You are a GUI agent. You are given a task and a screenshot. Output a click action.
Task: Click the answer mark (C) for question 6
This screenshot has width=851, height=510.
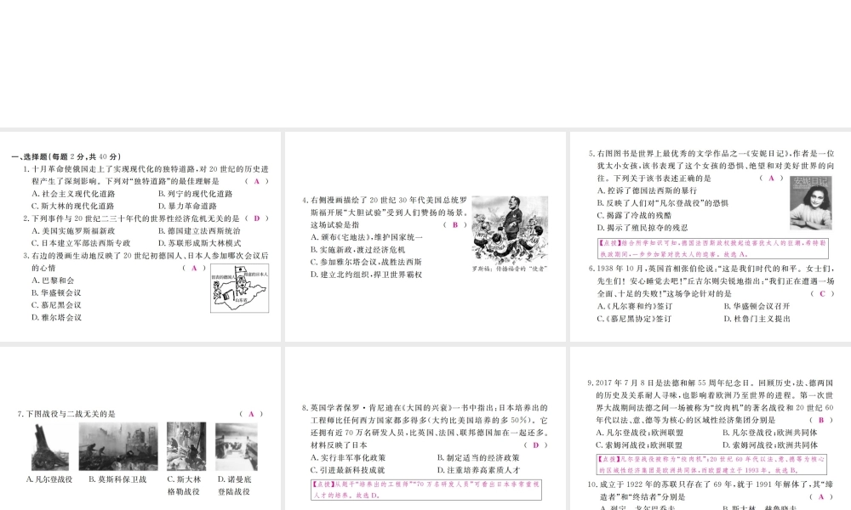tap(822, 294)
